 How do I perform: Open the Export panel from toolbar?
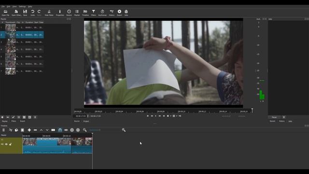click(119, 13)
